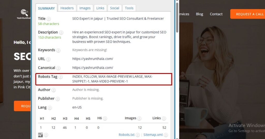The height and width of the screenshot is (139, 265).
Task: Click the 'Publisher is missing.' text
Action: point(88,98)
